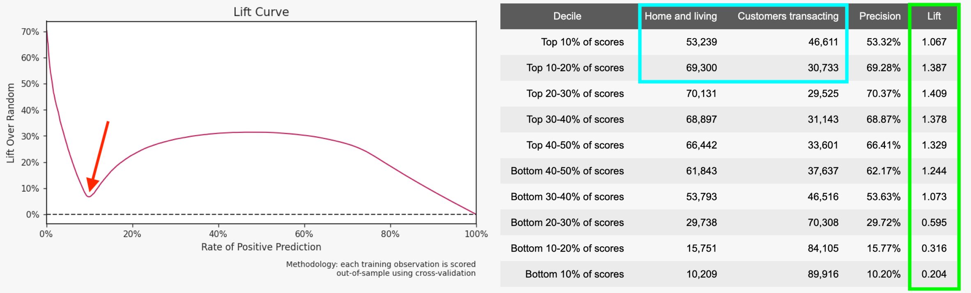Select the 69,300 Home and living cell

click(x=701, y=68)
